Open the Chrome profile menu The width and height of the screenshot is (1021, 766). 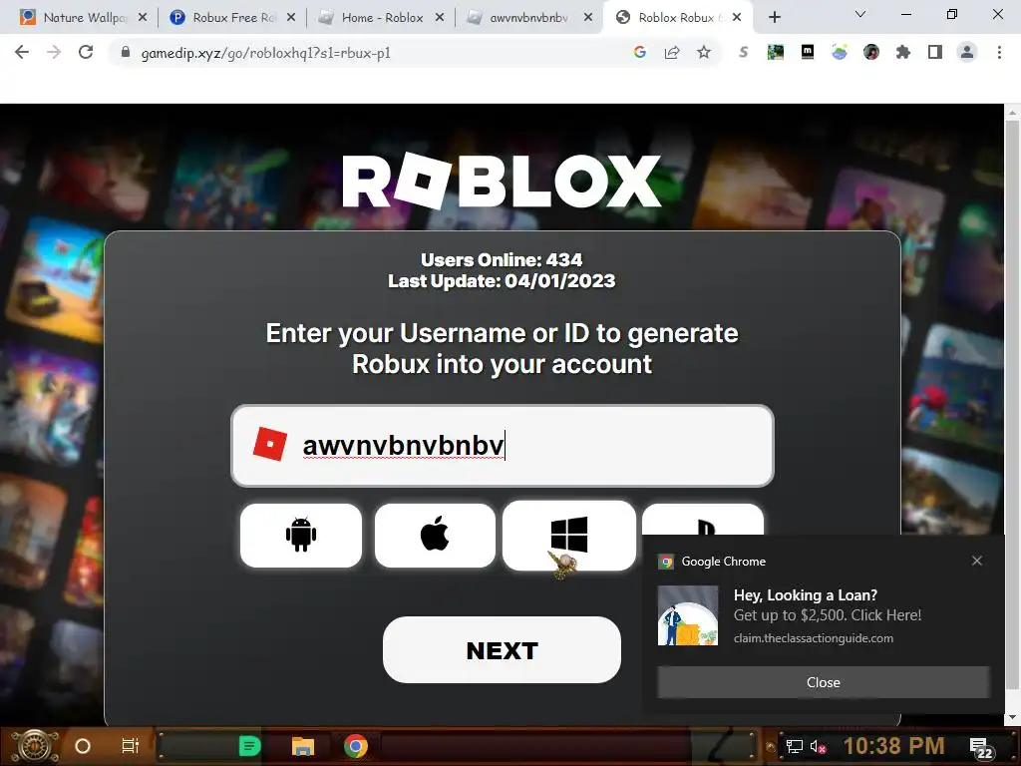pyautogui.click(x=967, y=52)
